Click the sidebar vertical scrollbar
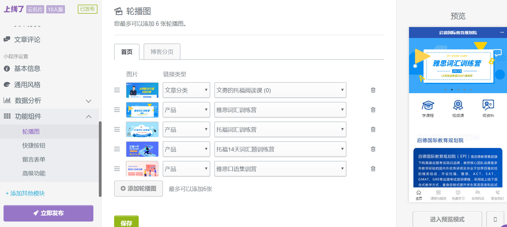This screenshot has width=507, height=227. coord(100,159)
